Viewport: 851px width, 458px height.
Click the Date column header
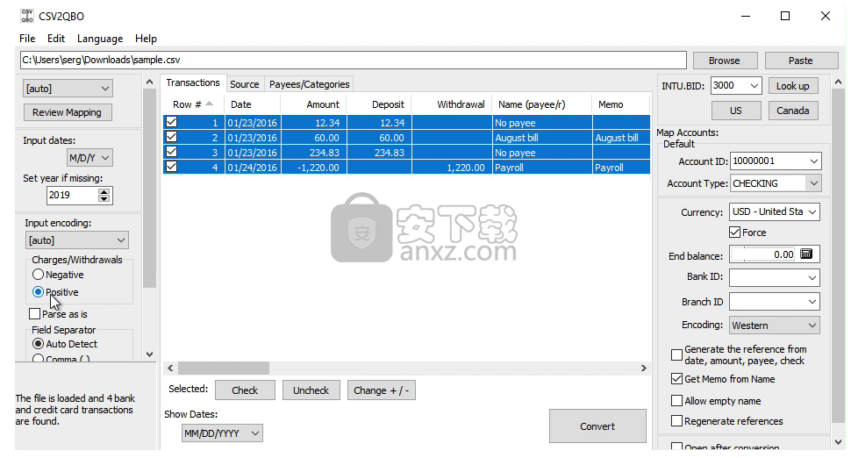[253, 104]
